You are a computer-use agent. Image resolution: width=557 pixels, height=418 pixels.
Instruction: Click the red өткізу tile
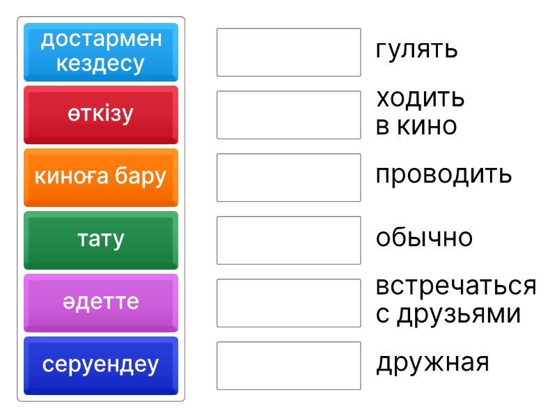click(x=101, y=114)
